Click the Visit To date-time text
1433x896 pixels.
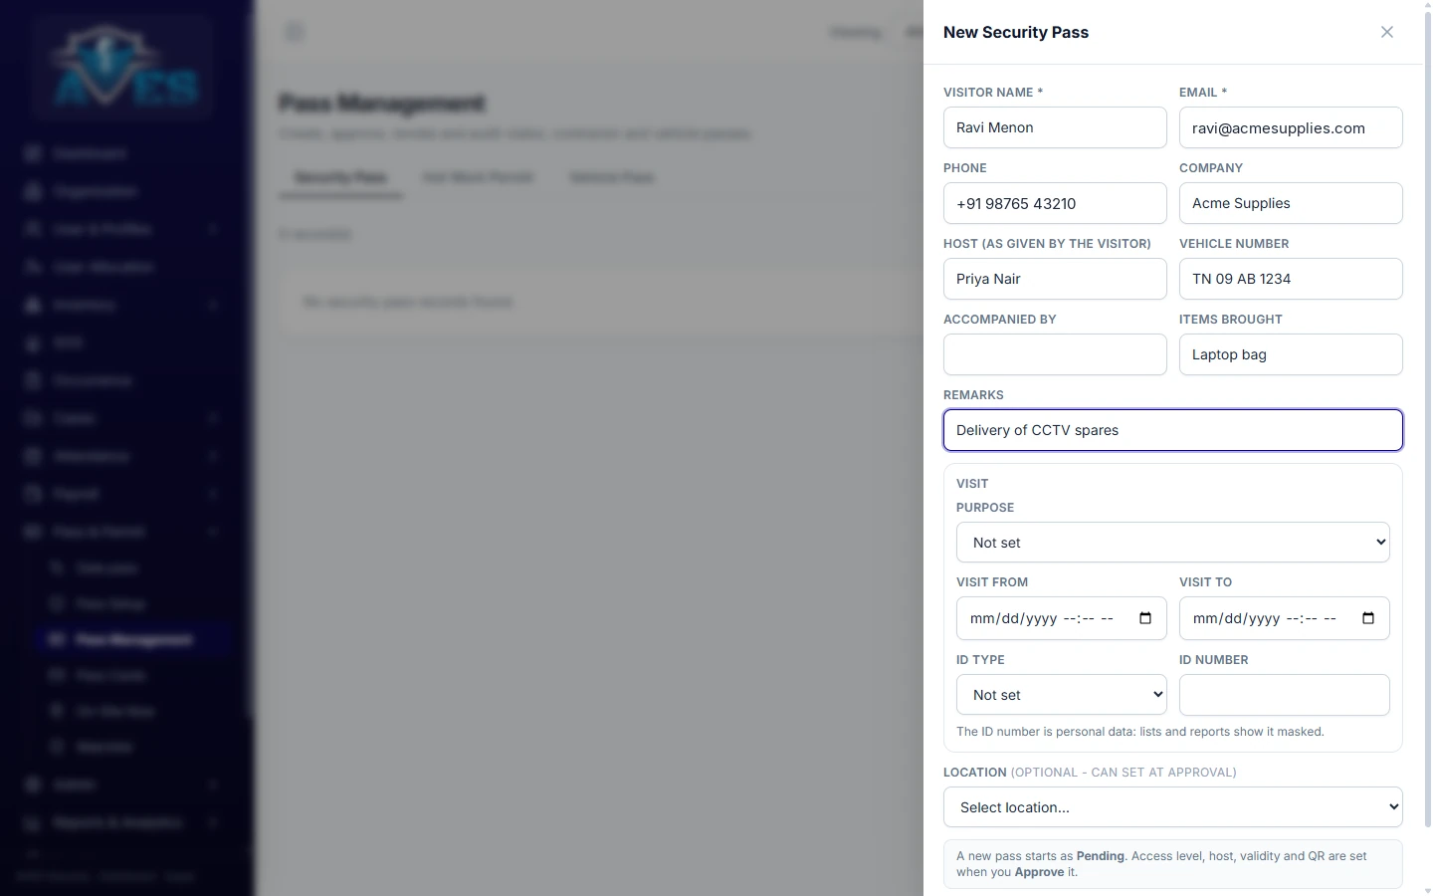click(x=1265, y=618)
